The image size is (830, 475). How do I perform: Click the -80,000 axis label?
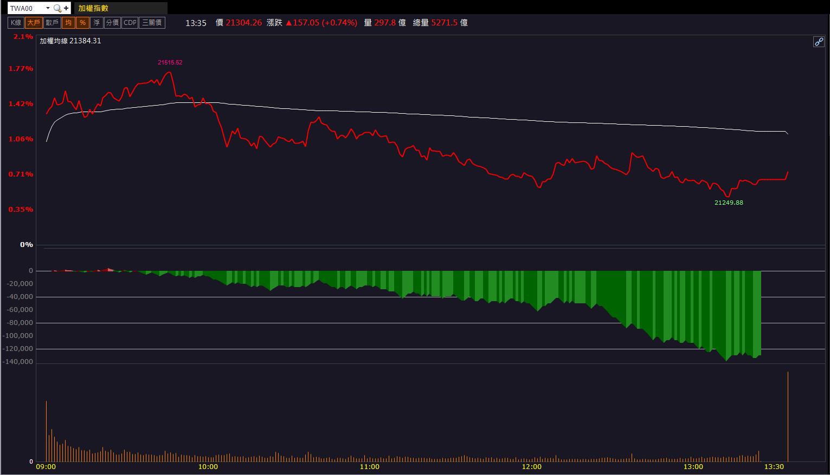[19, 323]
